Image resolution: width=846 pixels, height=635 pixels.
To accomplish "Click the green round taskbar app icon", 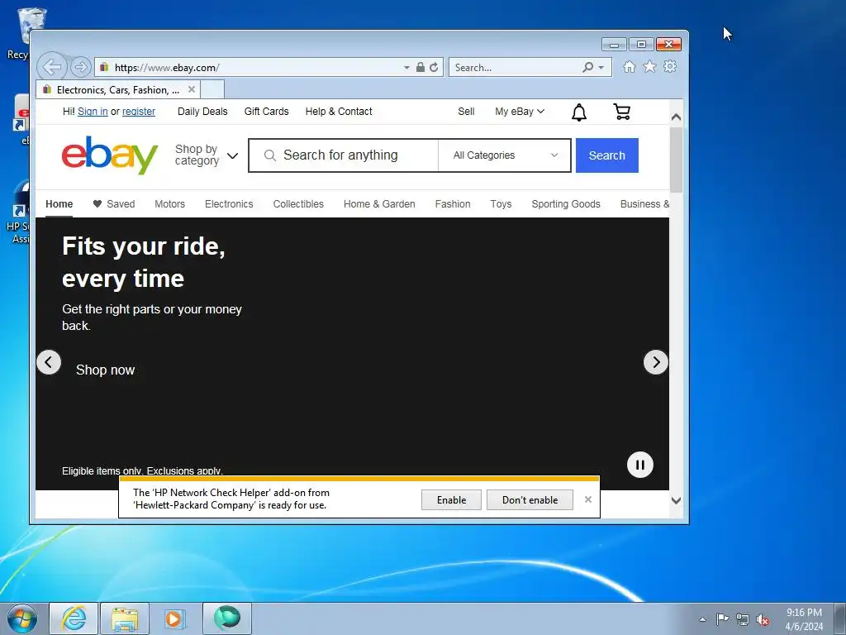I will tap(227, 618).
